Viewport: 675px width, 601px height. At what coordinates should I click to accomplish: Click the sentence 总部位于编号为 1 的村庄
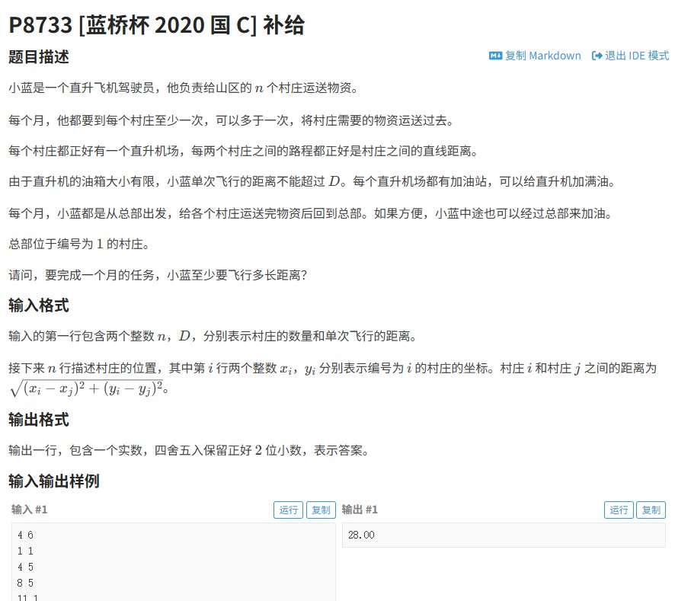click(78, 244)
